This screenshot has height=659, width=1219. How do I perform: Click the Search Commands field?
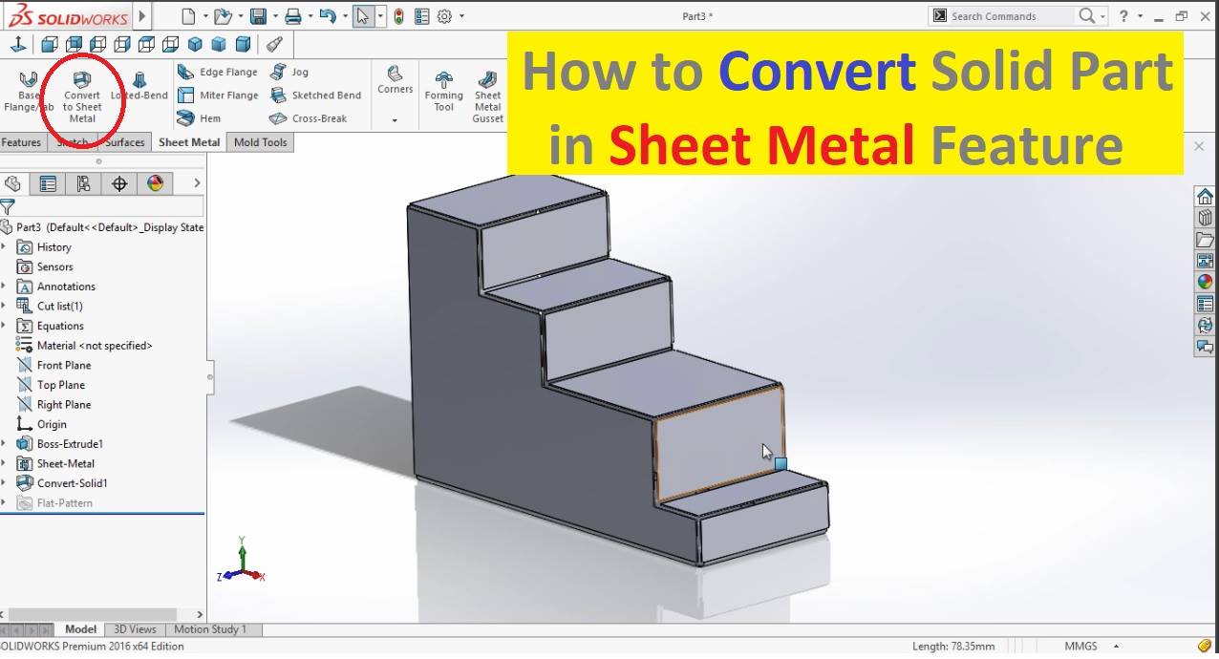click(1001, 16)
